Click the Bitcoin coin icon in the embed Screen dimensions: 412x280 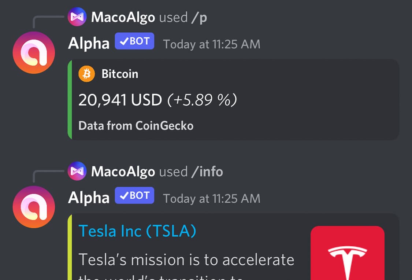tap(86, 74)
